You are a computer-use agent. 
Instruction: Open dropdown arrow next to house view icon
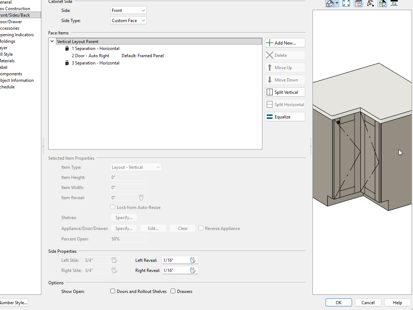tap(337, 3)
